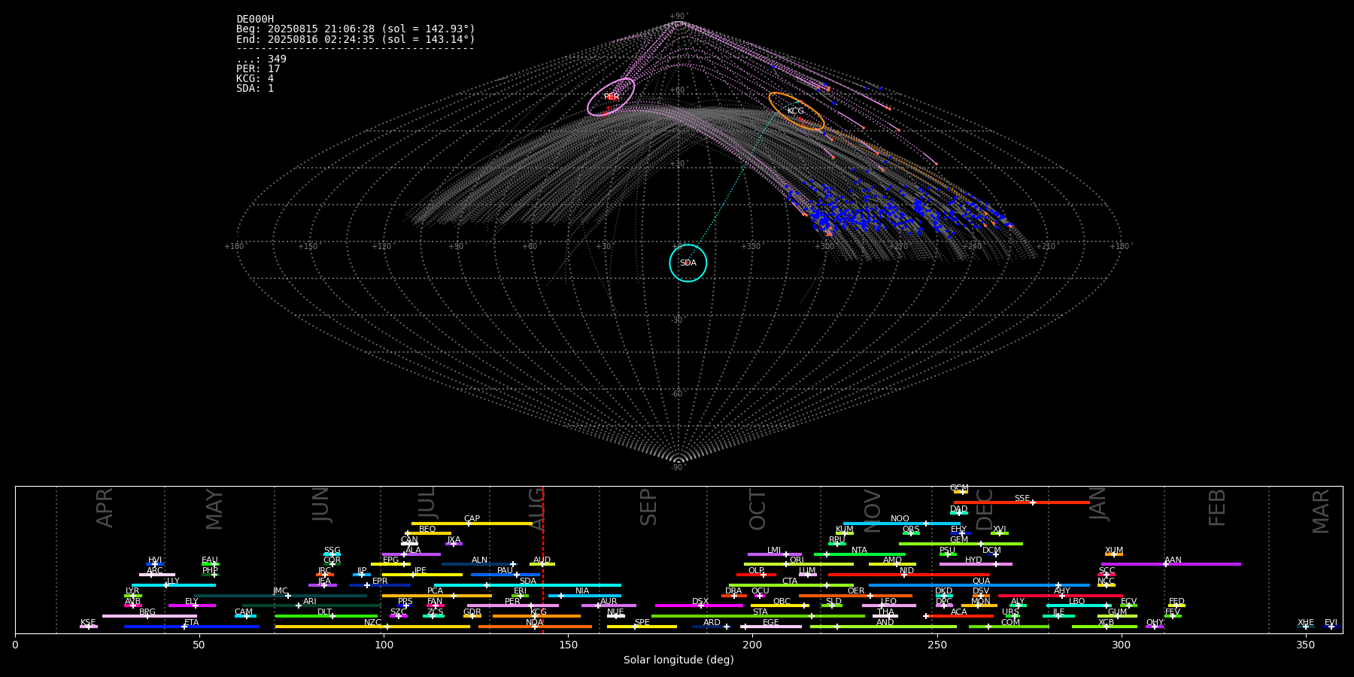Viewport: 1354px width, 677px height.
Task: Click the PER shower bar in timeline
Action: point(513,606)
